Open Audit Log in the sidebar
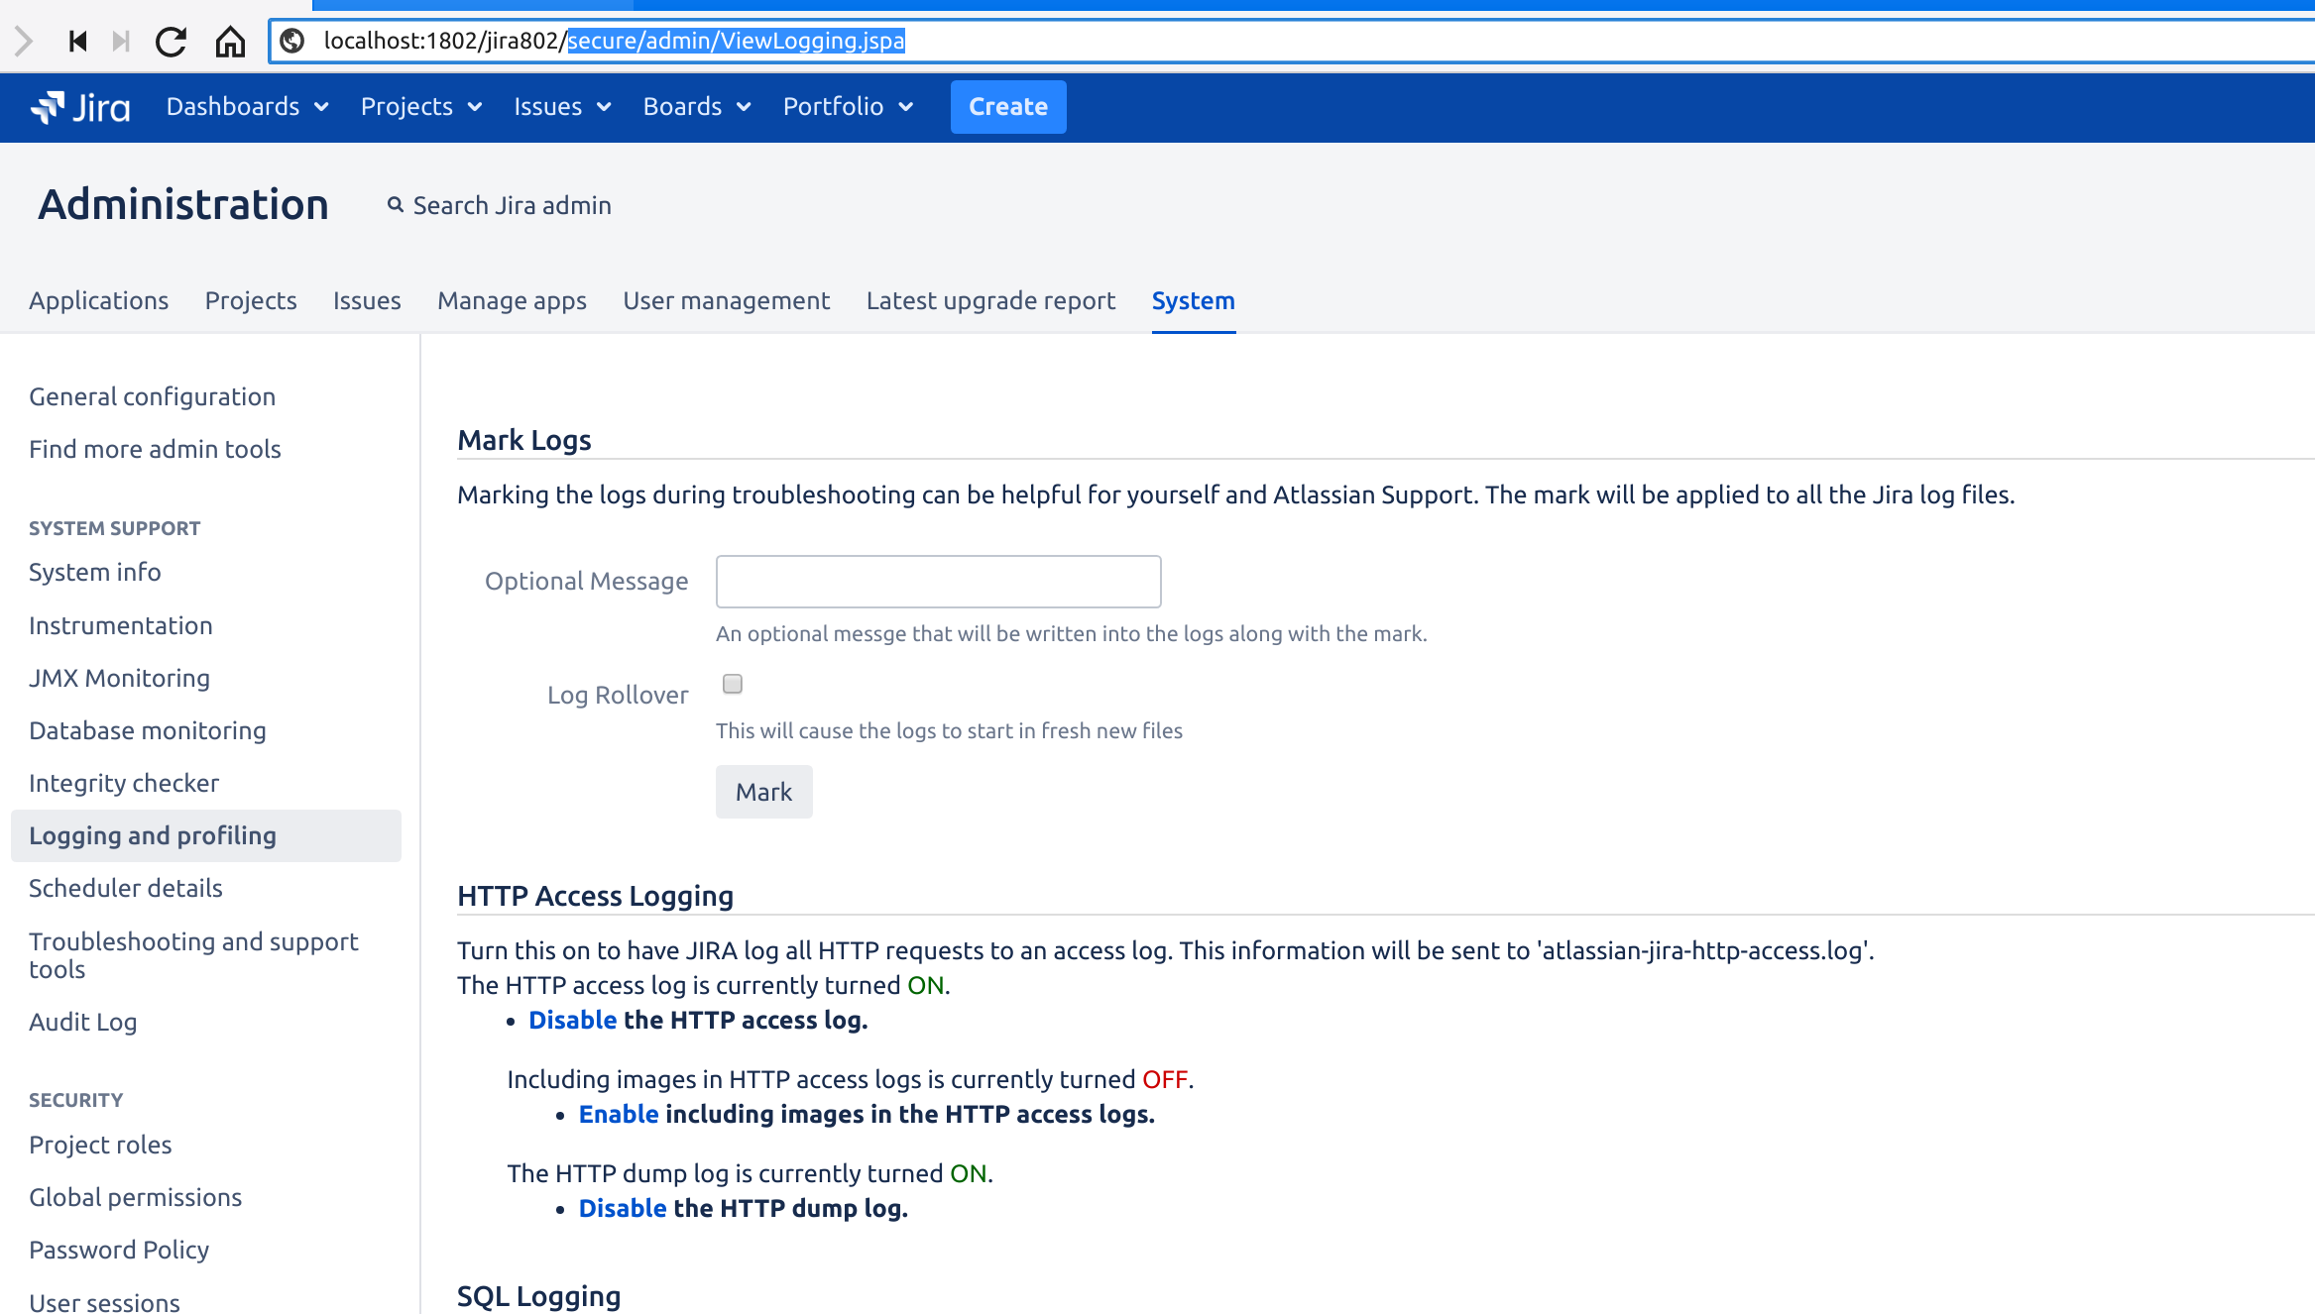This screenshot has height=1314, width=2315. [83, 1022]
